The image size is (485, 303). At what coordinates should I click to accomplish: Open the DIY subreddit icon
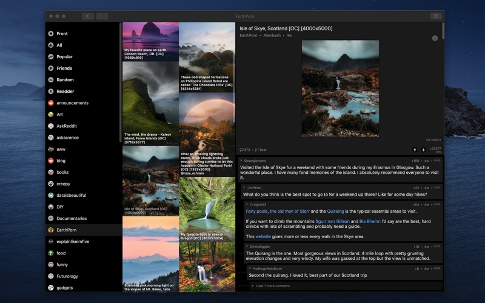click(x=51, y=207)
